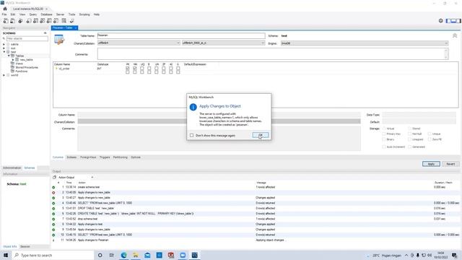This screenshot has width=462, height=260.
Task: Create new function toolbar icon
Action: click(x=56, y=21)
